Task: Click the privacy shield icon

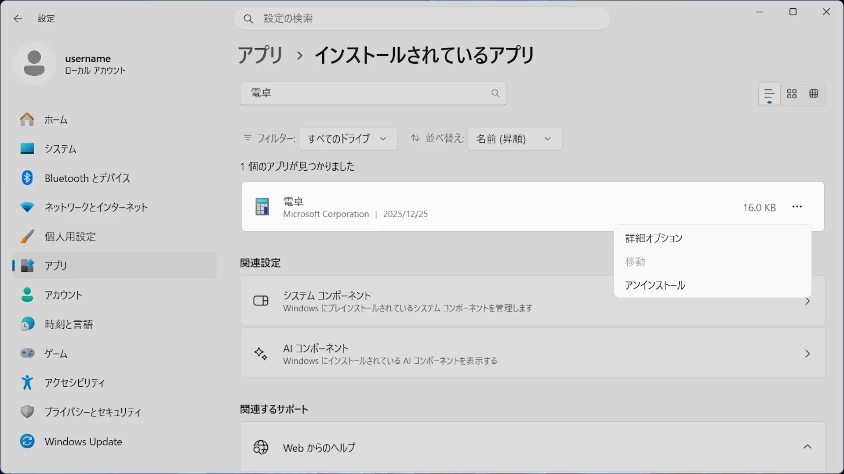Action: (27, 412)
